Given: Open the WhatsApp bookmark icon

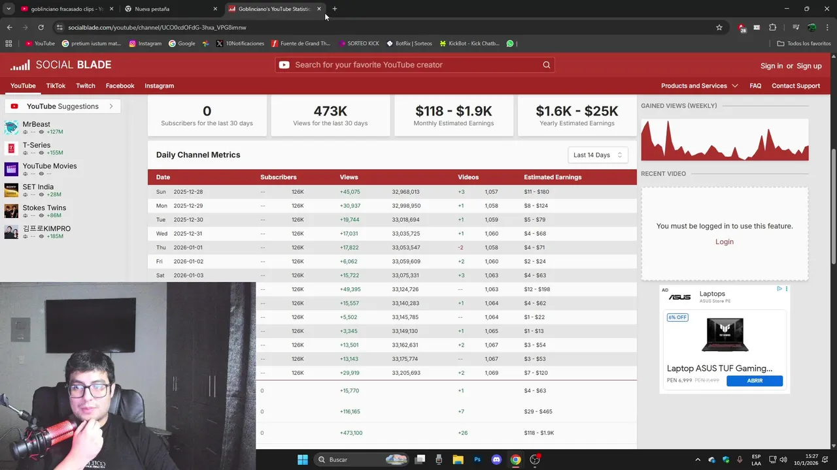Looking at the screenshot, I should click(510, 44).
